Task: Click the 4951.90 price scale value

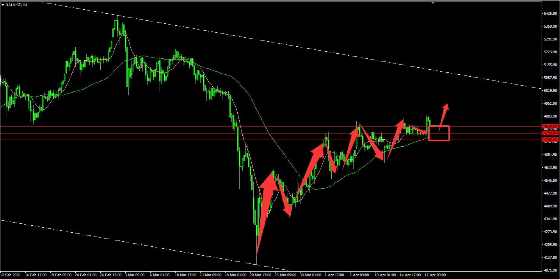Action: [x=550, y=104]
